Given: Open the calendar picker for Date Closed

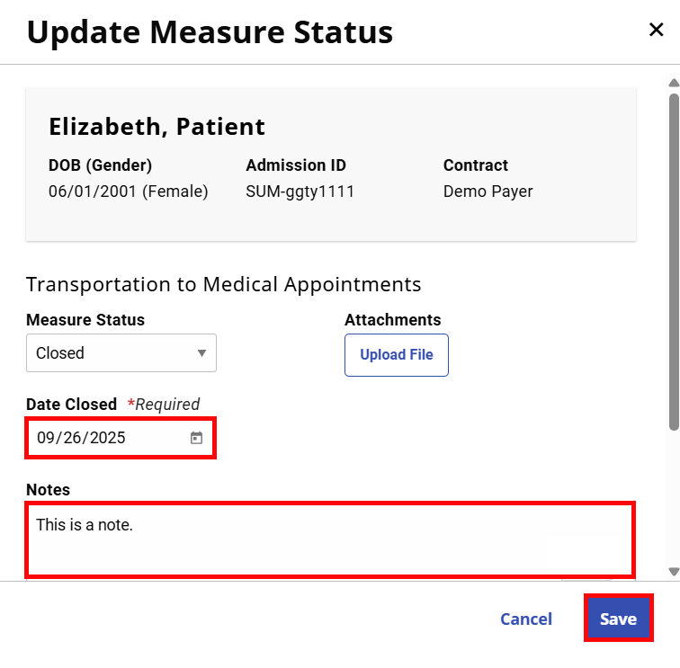Looking at the screenshot, I should [x=196, y=439].
